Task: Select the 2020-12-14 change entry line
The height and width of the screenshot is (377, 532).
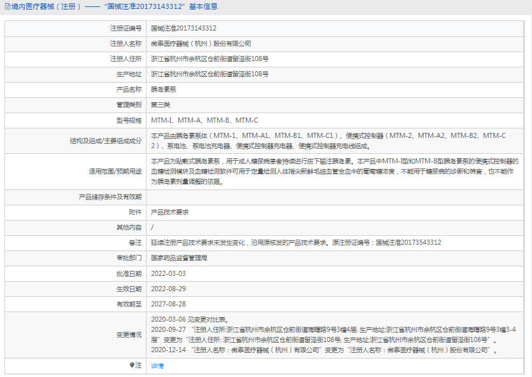Action: click(x=324, y=350)
